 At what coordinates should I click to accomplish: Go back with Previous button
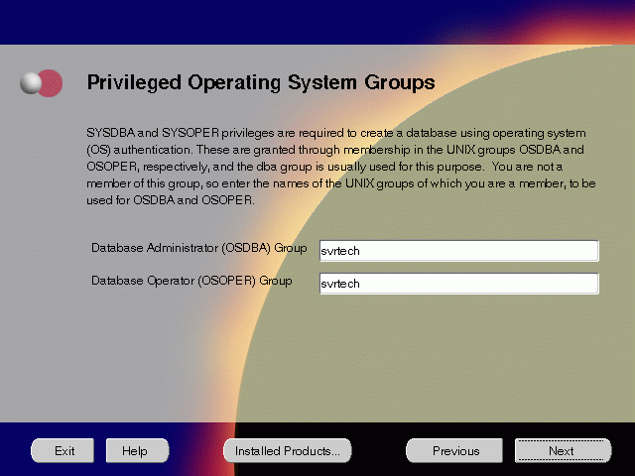(454, 450)
